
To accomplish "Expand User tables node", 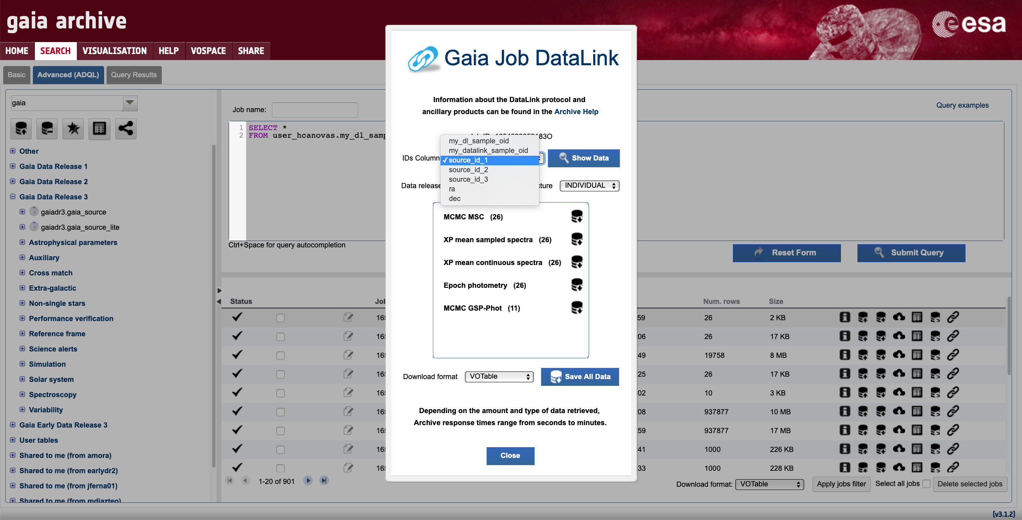I will (x=13, y=440).
